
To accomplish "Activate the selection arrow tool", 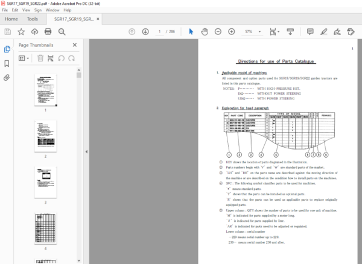I will (x=191, y=31).
